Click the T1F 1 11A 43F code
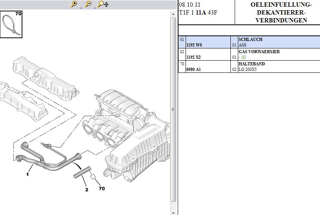This screenshot has height=215, width=320. pyautogui.click(x=198, y=12)
